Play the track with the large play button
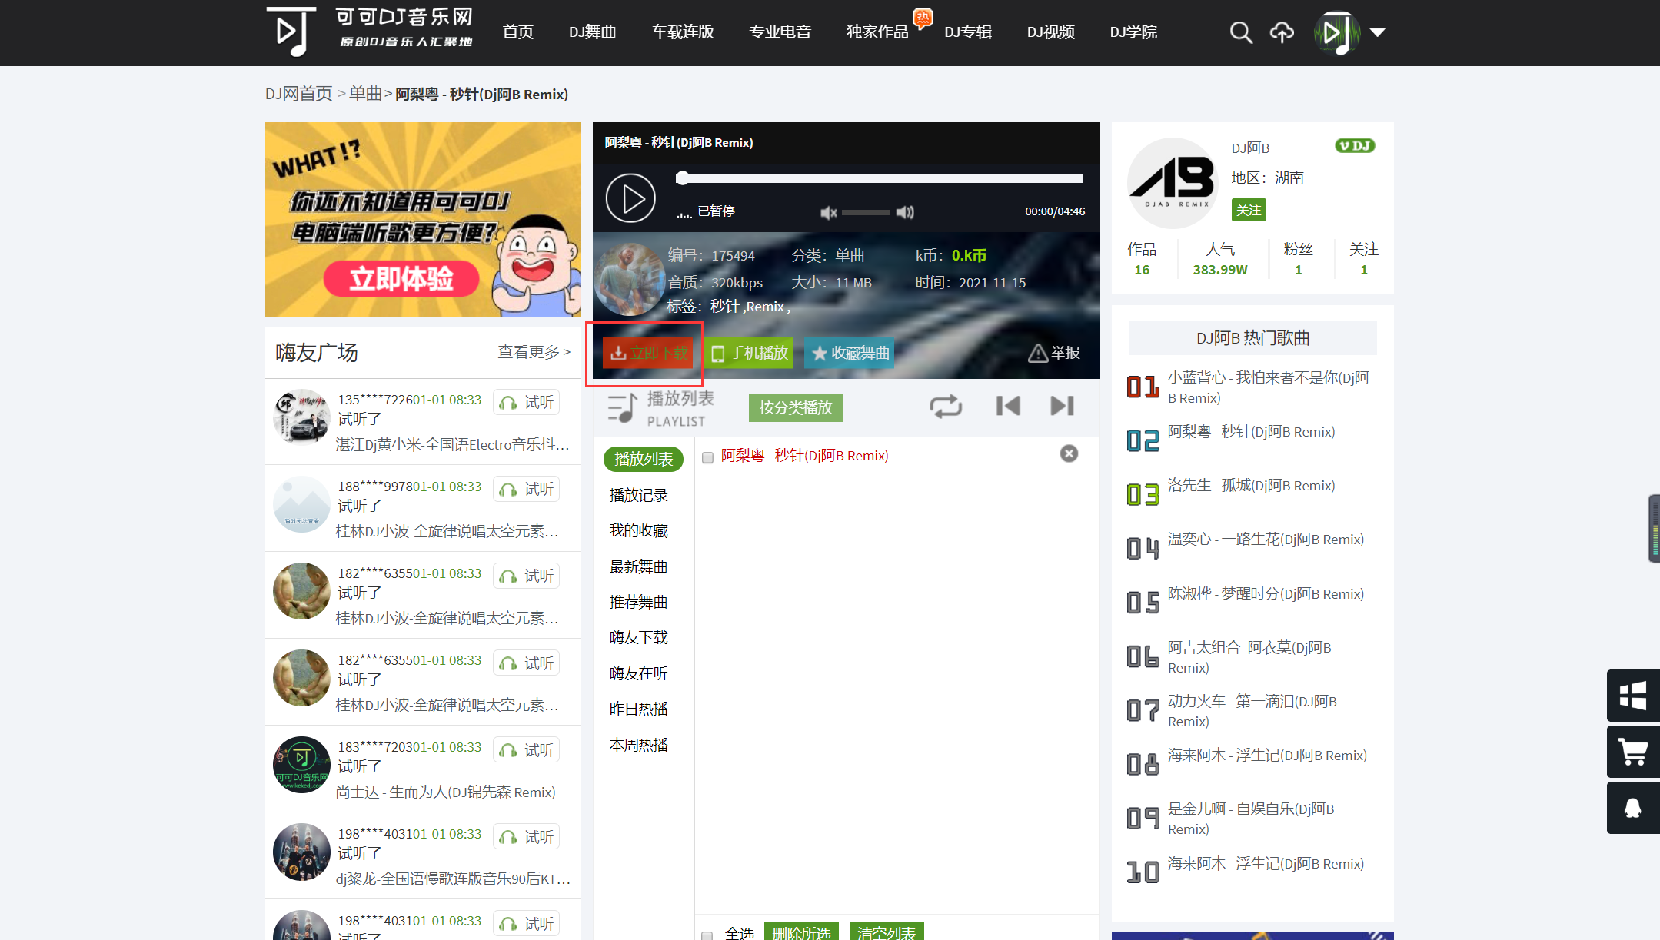Image resolution: width=1660 pixels, height=940 pixels. pos(630,198)
